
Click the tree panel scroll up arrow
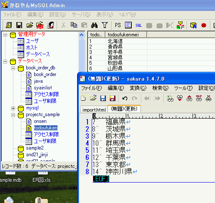pos(82,35)
